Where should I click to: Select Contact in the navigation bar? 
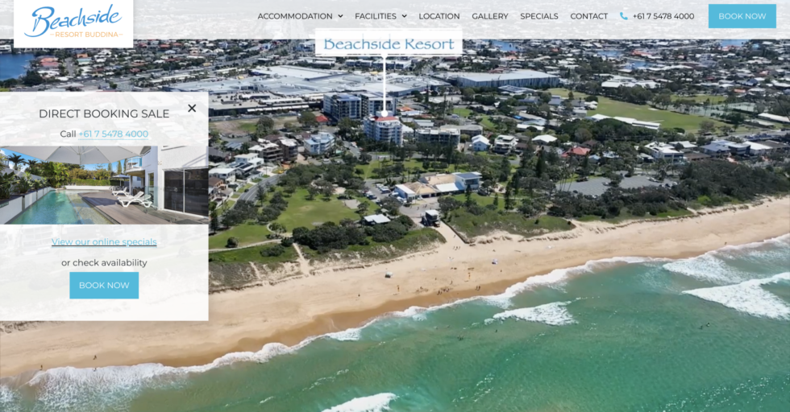click(588, 16)
